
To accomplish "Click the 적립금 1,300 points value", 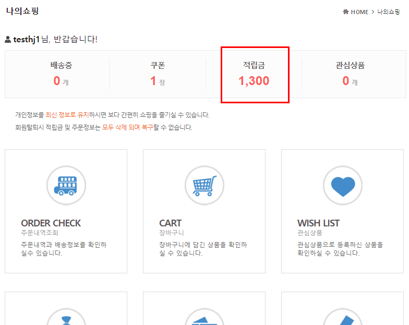I will [254, 81].
